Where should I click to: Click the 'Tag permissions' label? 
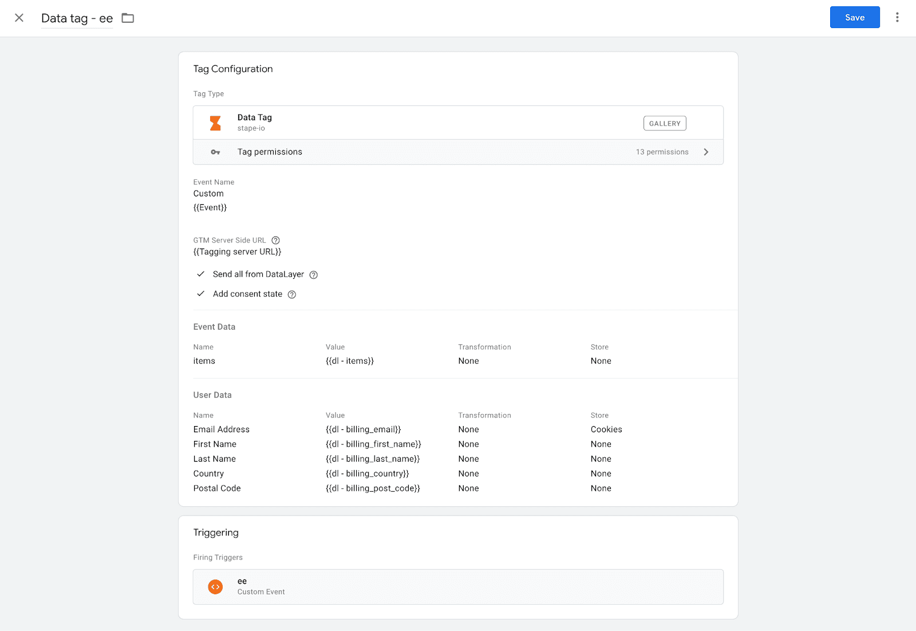270,152
